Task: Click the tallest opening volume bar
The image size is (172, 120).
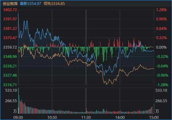Action: tap(18, 101)
